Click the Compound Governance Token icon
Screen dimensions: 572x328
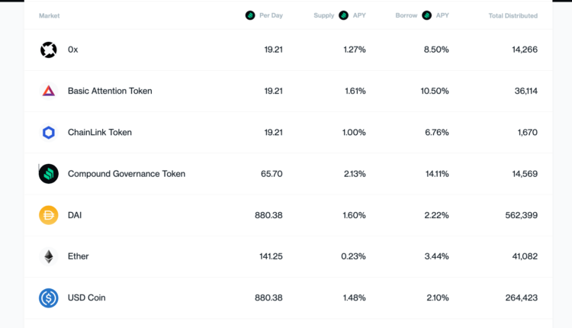point(49,174)
